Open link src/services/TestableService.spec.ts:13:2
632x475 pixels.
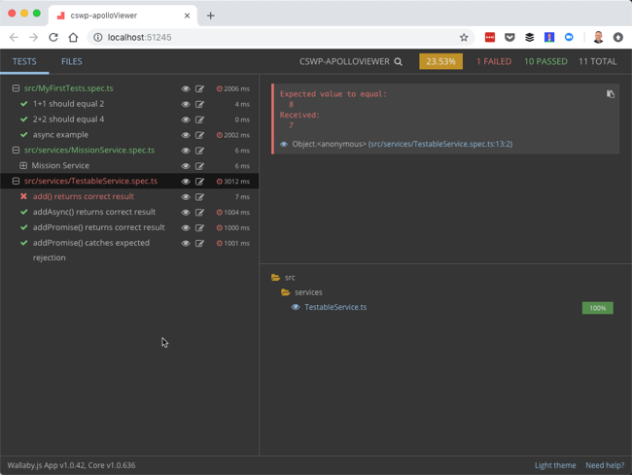tap(440, 144)
